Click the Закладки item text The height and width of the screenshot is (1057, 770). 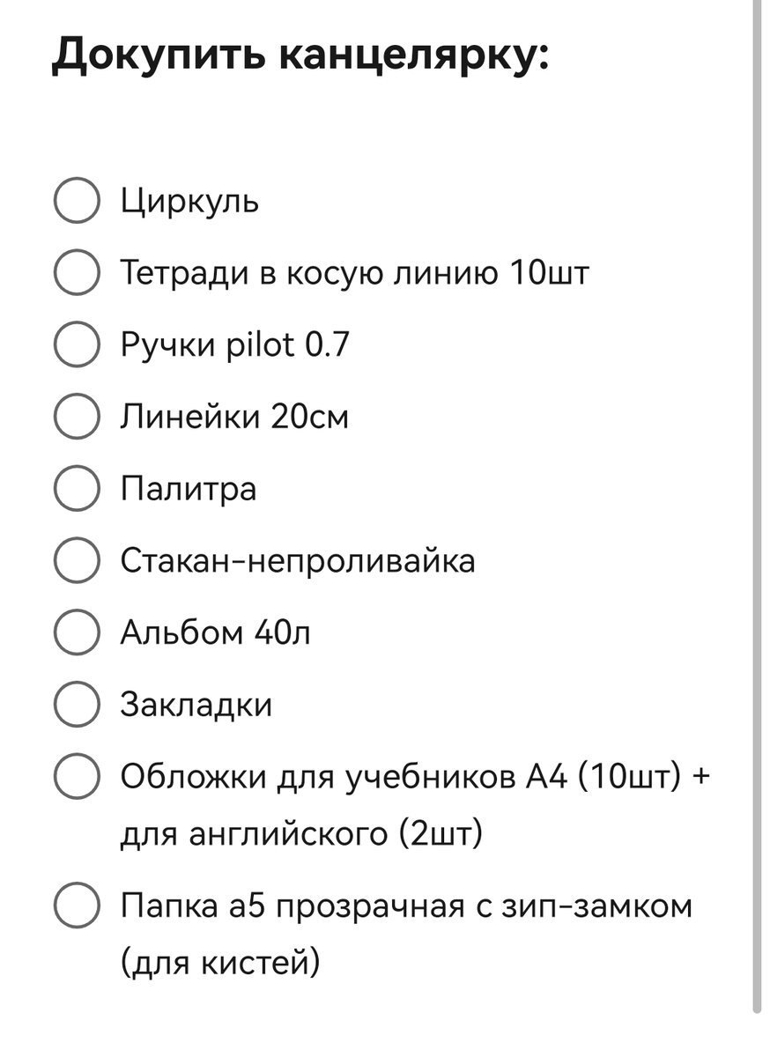196,705
